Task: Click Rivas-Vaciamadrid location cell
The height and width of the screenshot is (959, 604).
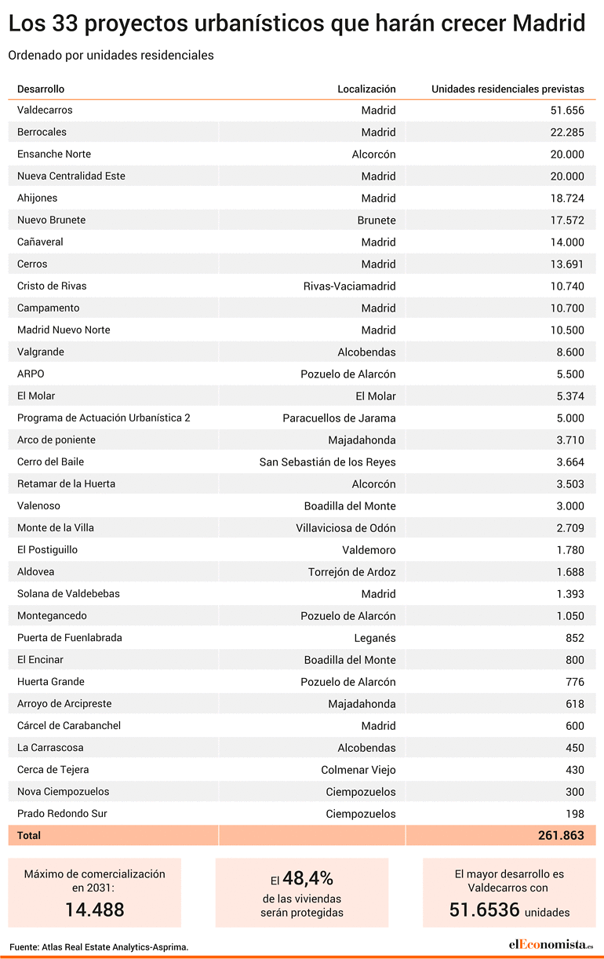Action: pos(350,286)
